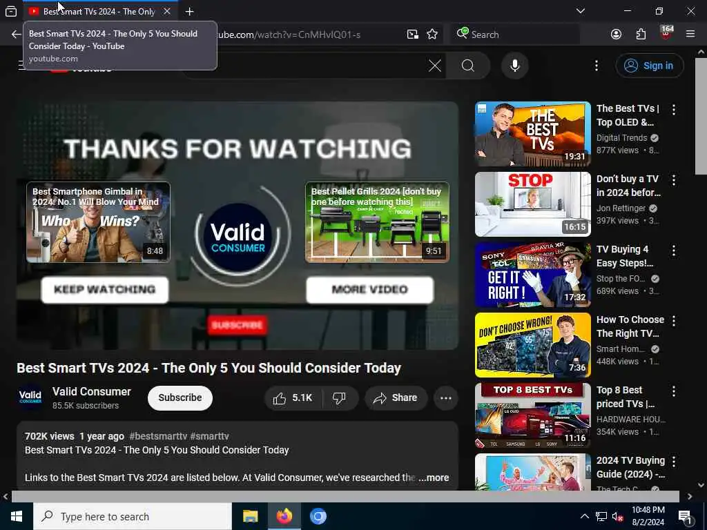Toggle picture-in-picture icon in address bar
707x530 pixels.
(x=413, y=35)
